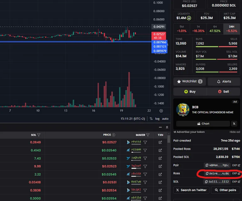Open explorer link for Pair 48PkH...7QEc

(x=236, y=165)
